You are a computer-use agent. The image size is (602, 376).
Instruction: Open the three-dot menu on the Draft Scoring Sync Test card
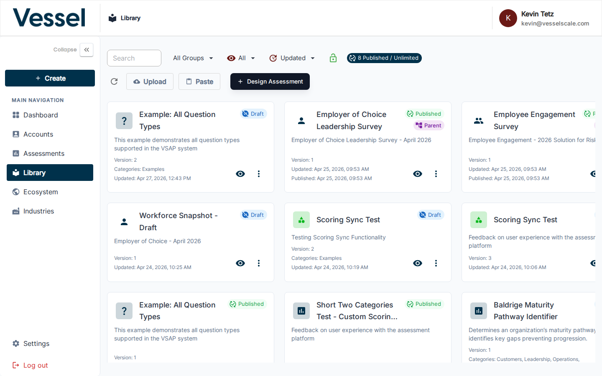[436, 263]
